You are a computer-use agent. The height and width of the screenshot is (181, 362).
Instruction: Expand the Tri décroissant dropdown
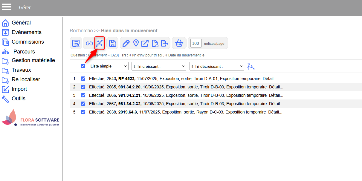pyautogui.click(x=217, y=66)
